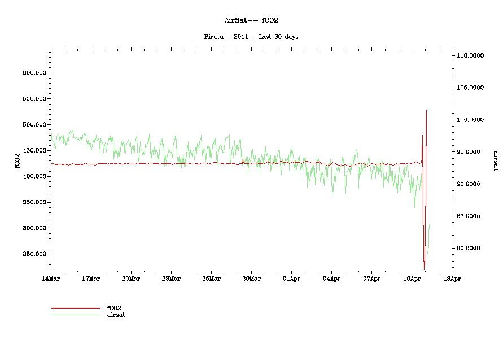Choose the 10Apr date tick label
The width and height of the screenshot is (503, 356).
pos(412,279)
